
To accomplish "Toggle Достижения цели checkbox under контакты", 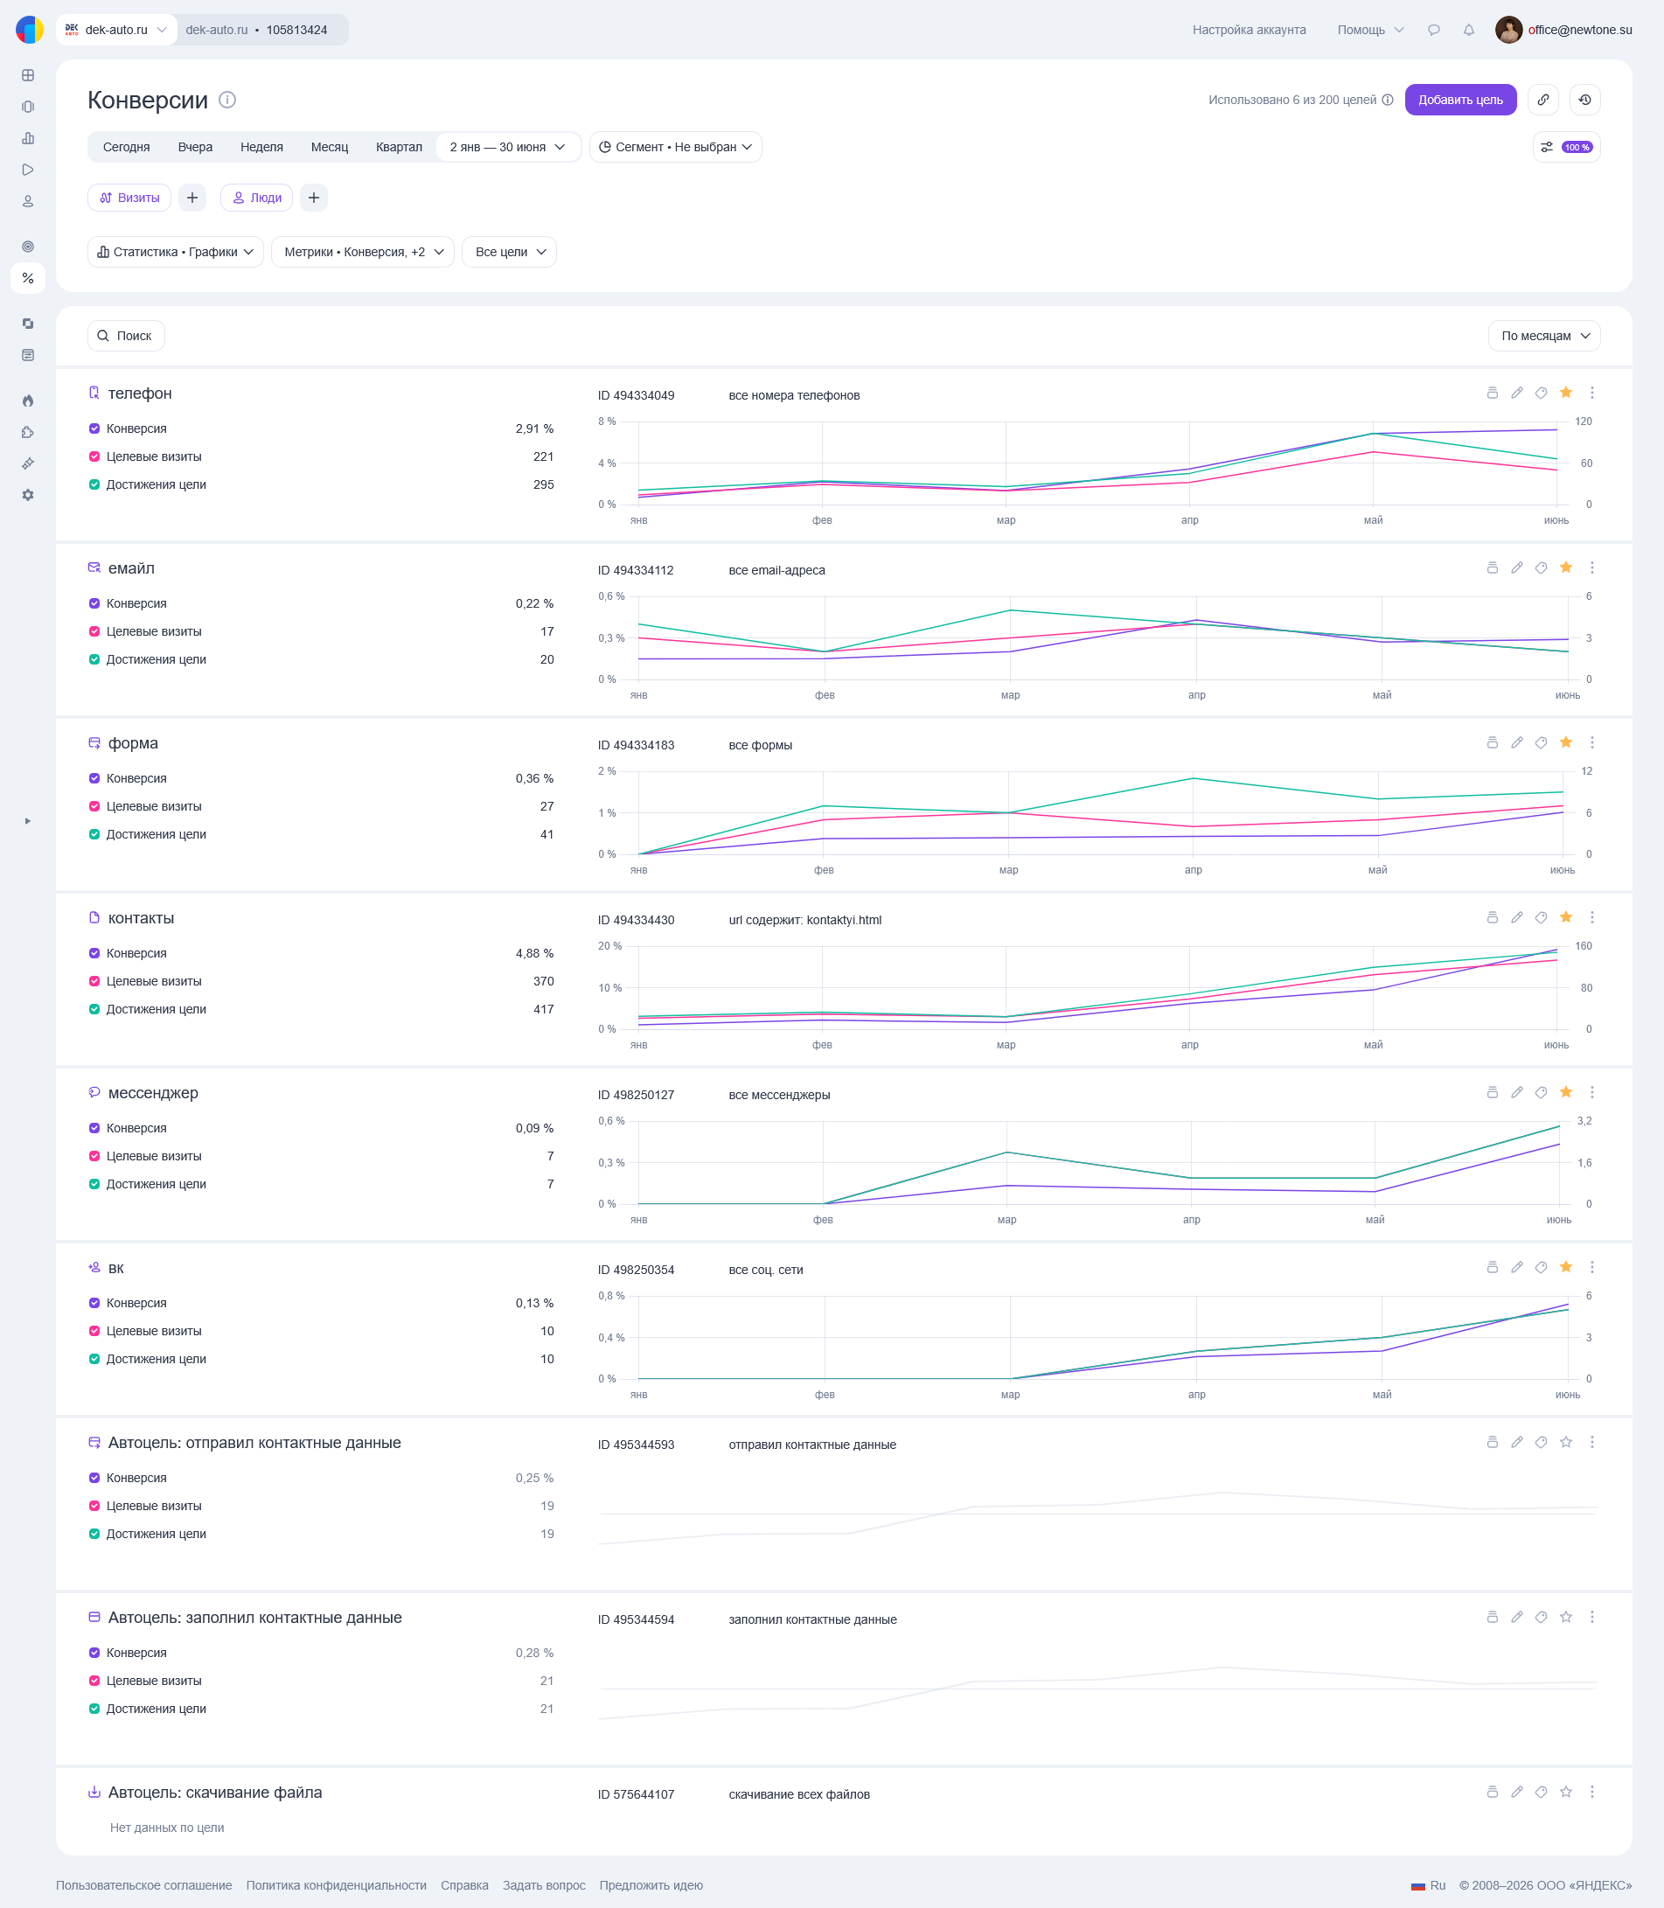I will point(94,1009).
